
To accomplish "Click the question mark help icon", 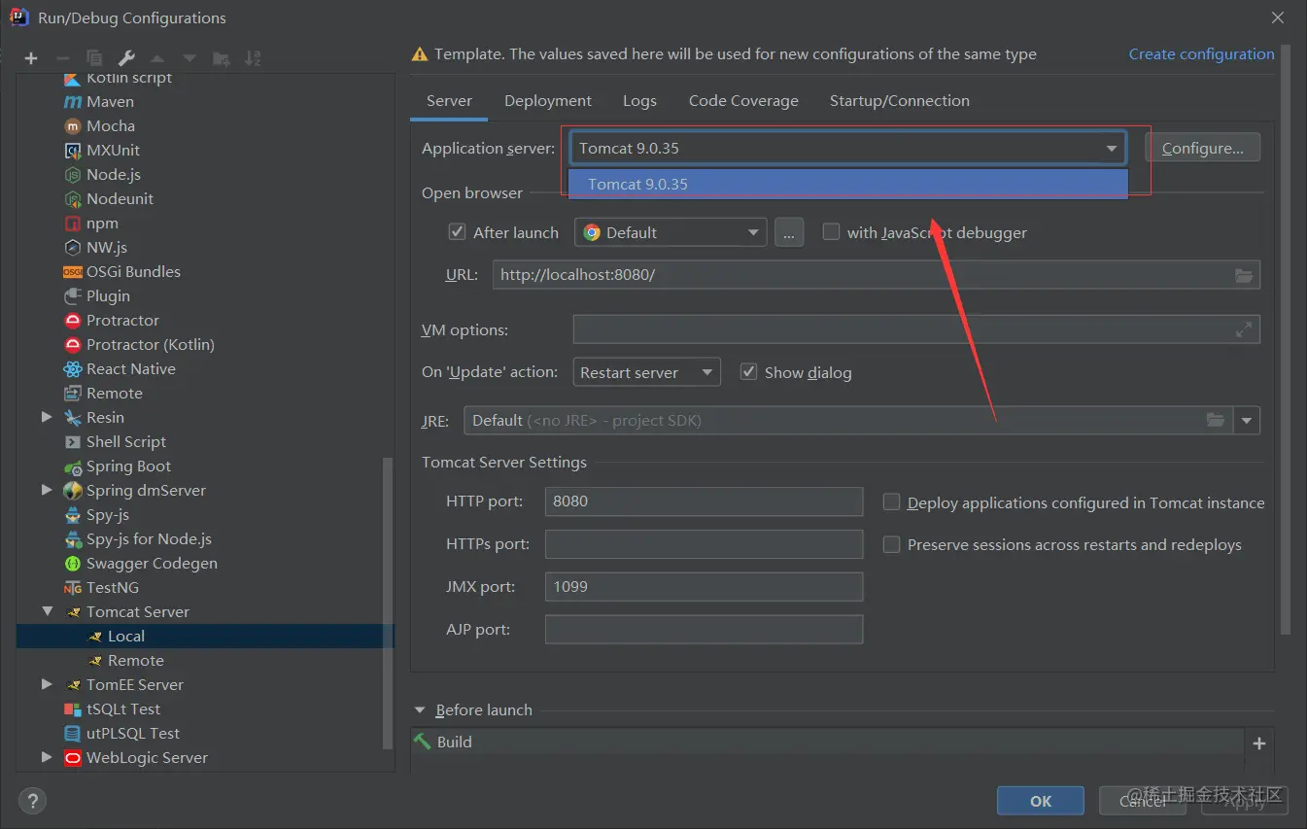I will click(32, 801).
